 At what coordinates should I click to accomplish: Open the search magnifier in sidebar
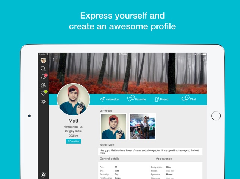click(x=43, y=69)
